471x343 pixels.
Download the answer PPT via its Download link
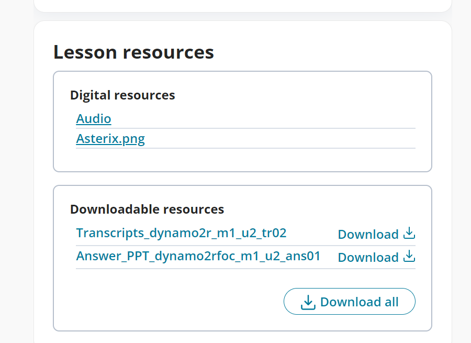click(368, 257)
